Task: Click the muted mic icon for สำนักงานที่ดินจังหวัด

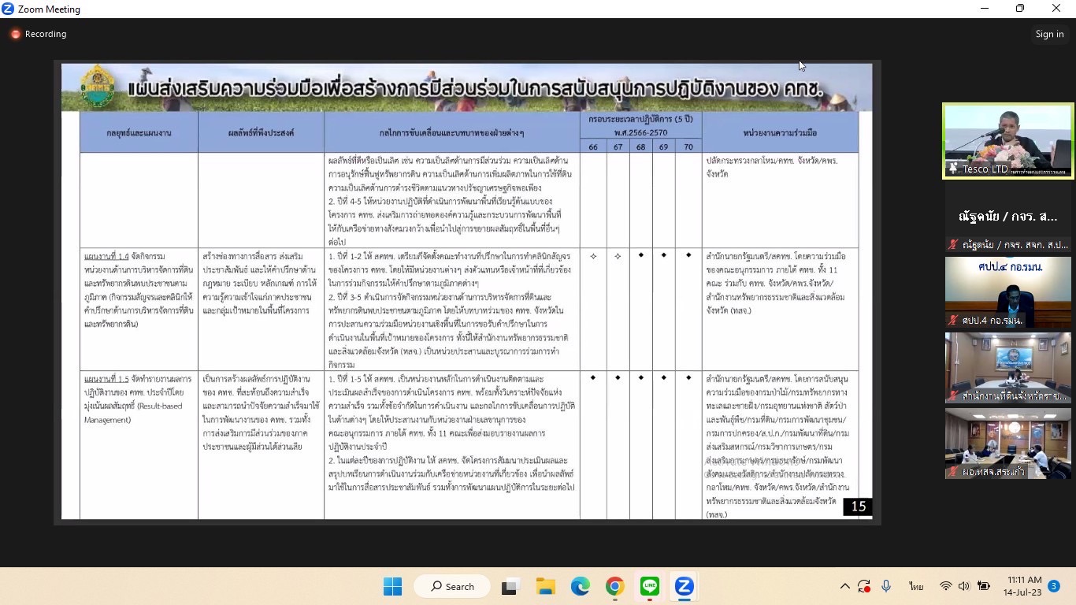Action: point(953,396)
